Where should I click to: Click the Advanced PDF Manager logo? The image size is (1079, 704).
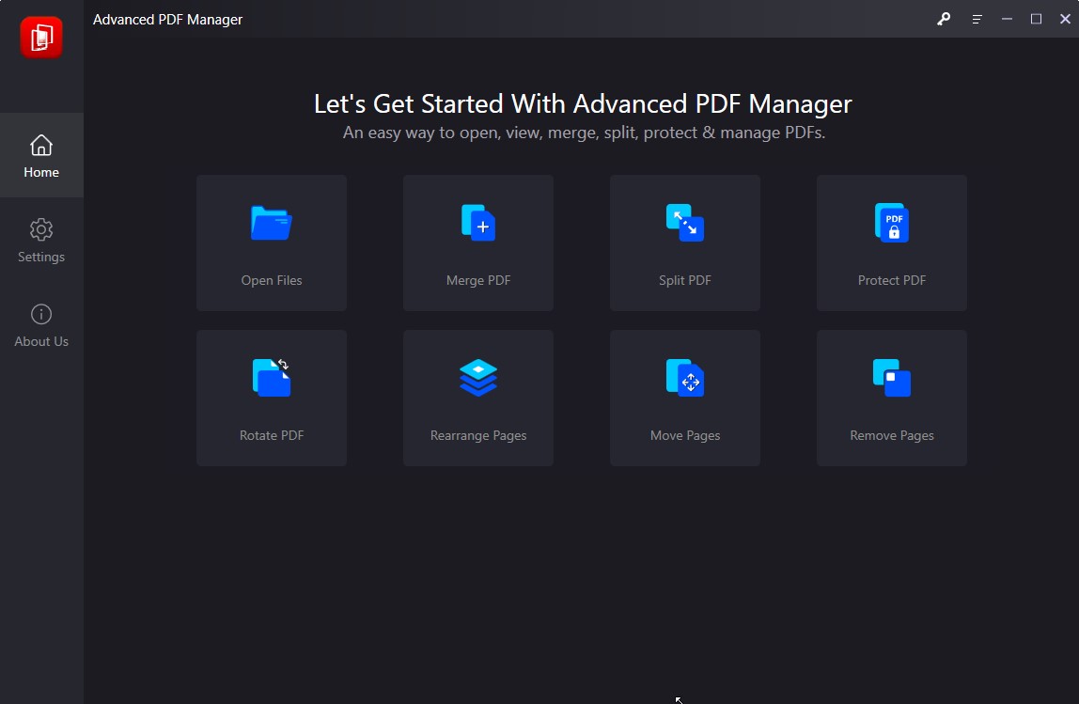(x=39, y=38)
